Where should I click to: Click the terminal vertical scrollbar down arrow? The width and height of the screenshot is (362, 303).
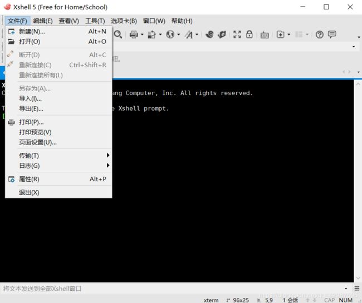coord(358,278)
